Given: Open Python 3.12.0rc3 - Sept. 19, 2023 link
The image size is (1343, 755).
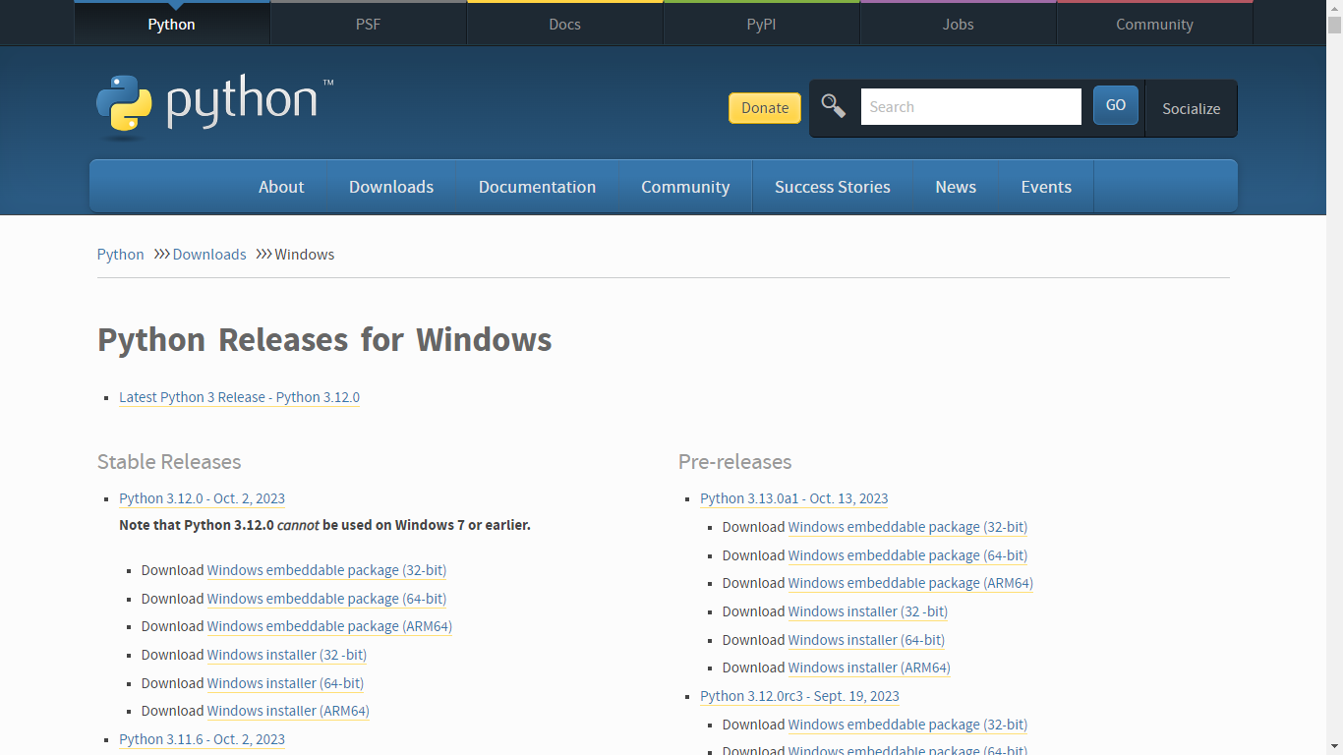Looking at the screenshot, I should (799, 696).
